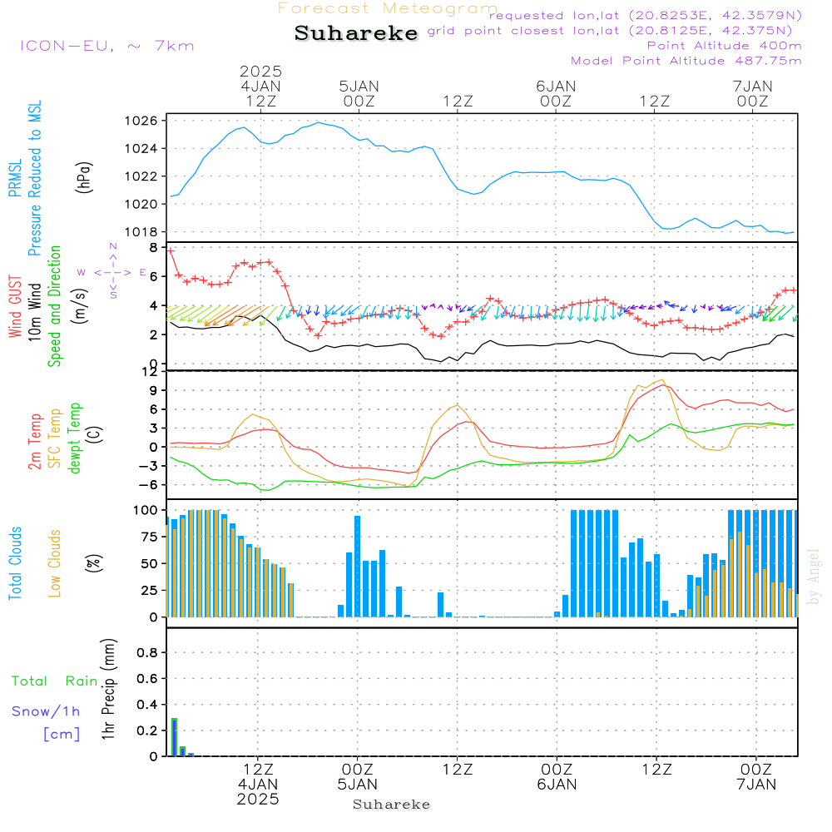This screenshot has height=832, width=832.
Task: Click the '6JAN 00Z' top axis label
Action: click(556, 94)
